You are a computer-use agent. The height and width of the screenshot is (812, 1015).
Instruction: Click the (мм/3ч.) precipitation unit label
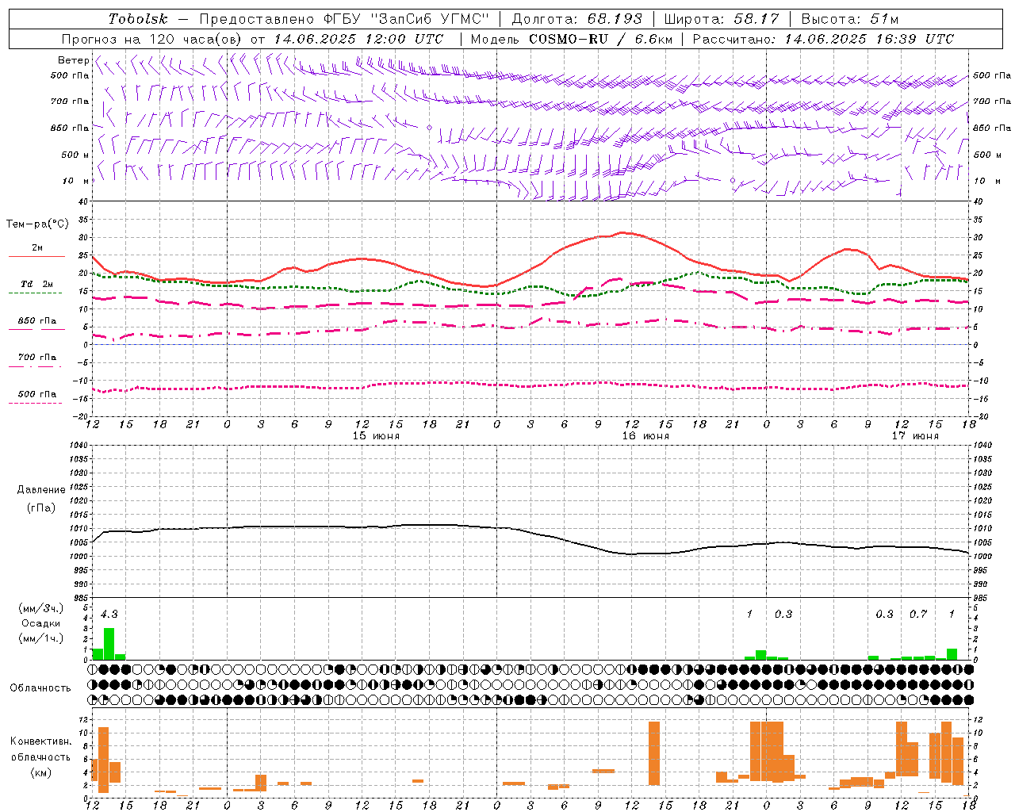click(x=42, y=609)
